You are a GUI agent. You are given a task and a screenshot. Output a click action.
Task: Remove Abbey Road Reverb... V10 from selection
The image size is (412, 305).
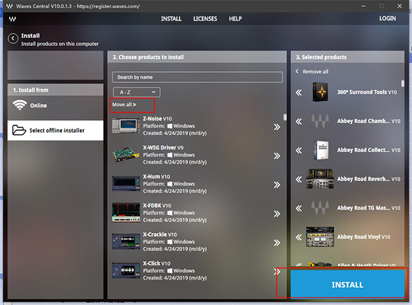(x=299, y=180)
